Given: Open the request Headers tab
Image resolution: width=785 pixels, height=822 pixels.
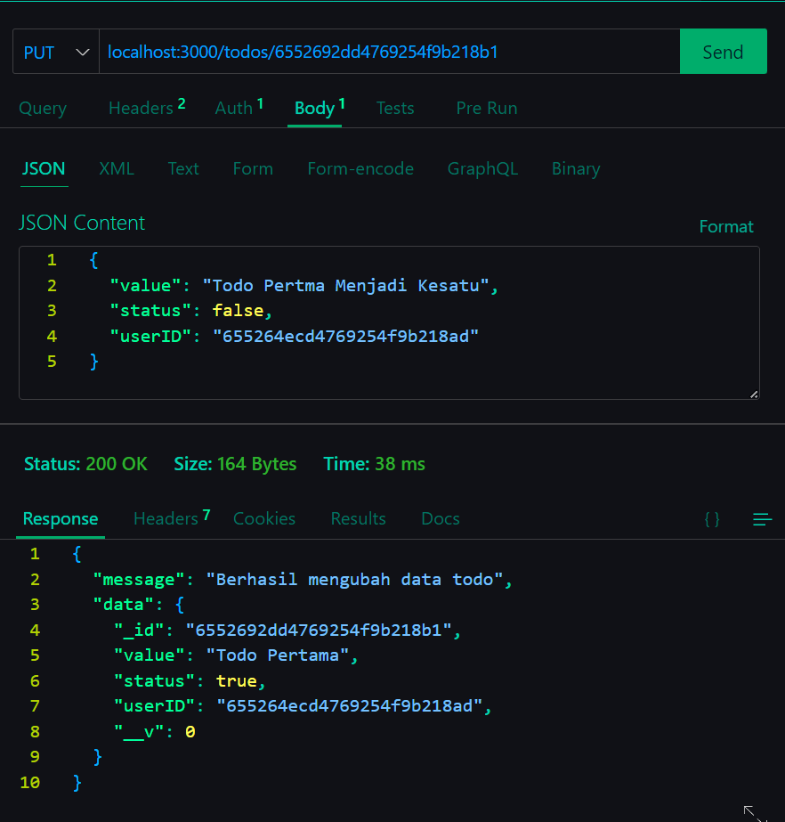Looking at the screenshot, I should tap(139, 108).
